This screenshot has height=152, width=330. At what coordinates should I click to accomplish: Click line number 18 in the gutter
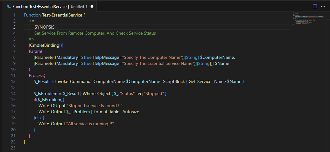pos(13,118)
